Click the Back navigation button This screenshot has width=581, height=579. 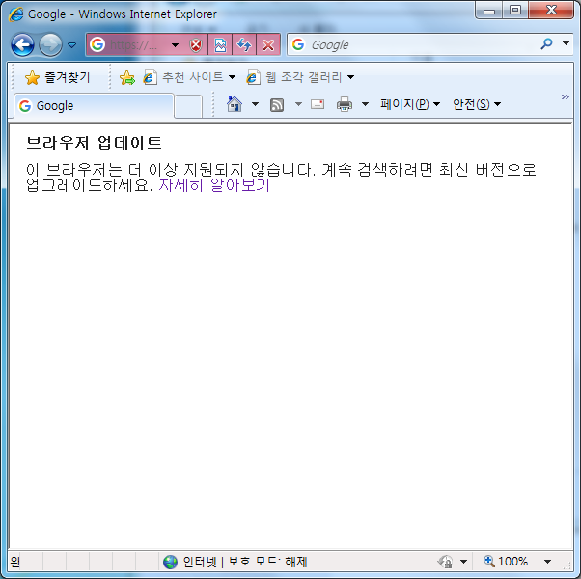[x=22, y=45]
